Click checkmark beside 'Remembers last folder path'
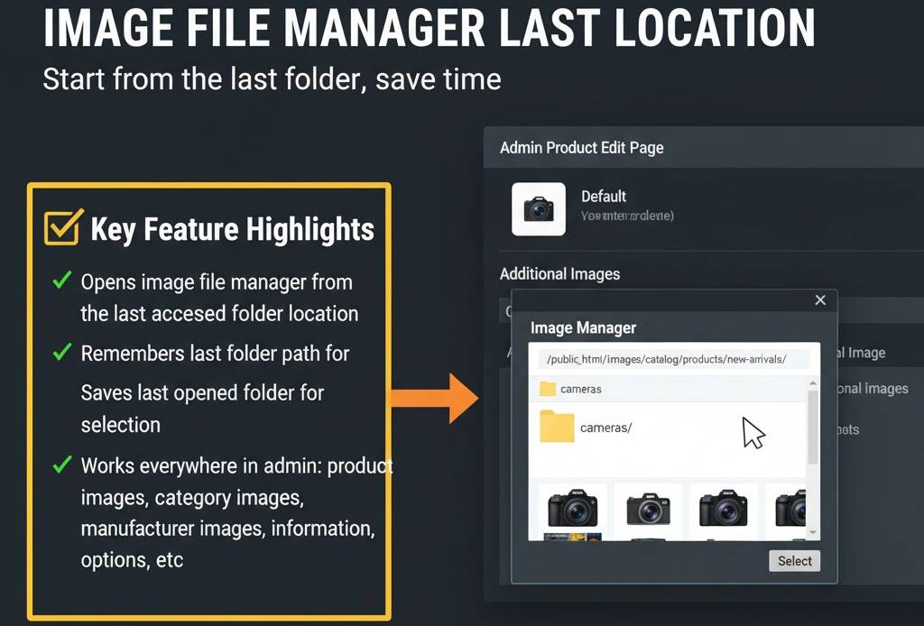924x626 pixels. point(61,353)
